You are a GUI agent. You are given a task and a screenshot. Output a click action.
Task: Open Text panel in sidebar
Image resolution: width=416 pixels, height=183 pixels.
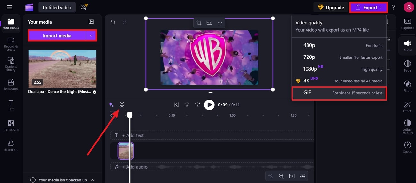11,105
